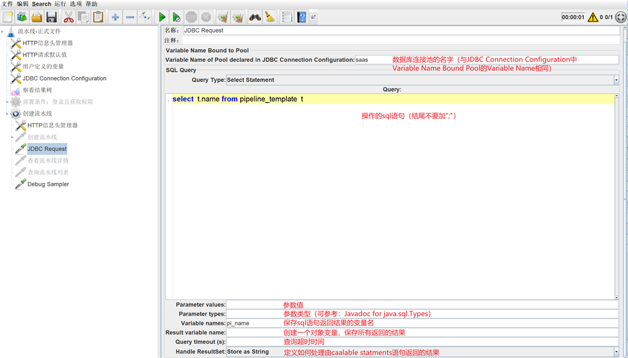628x358 pixels.
Task: Expand the disabled 创建流水线 sampler arrow
Action: (x=12, y=137)
